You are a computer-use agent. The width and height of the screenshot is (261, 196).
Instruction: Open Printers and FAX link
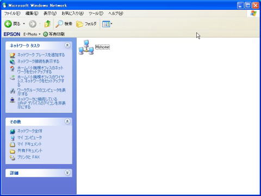tap(28, 157)
